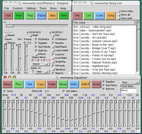This screenshot has height=134, width=142.
Task: Open the Sound dropdown
Action: coord(40,64)
